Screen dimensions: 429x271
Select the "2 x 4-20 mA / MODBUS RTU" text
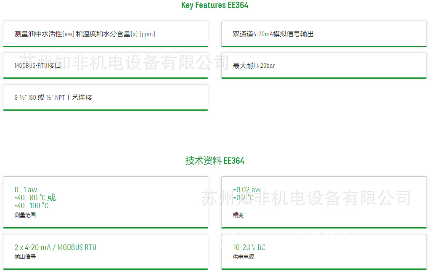[x=56, y=247]
